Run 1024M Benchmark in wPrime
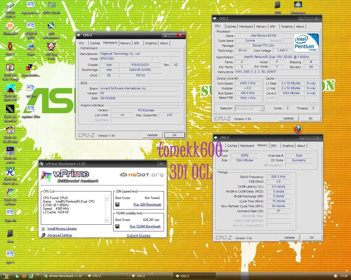 point(145,226)
